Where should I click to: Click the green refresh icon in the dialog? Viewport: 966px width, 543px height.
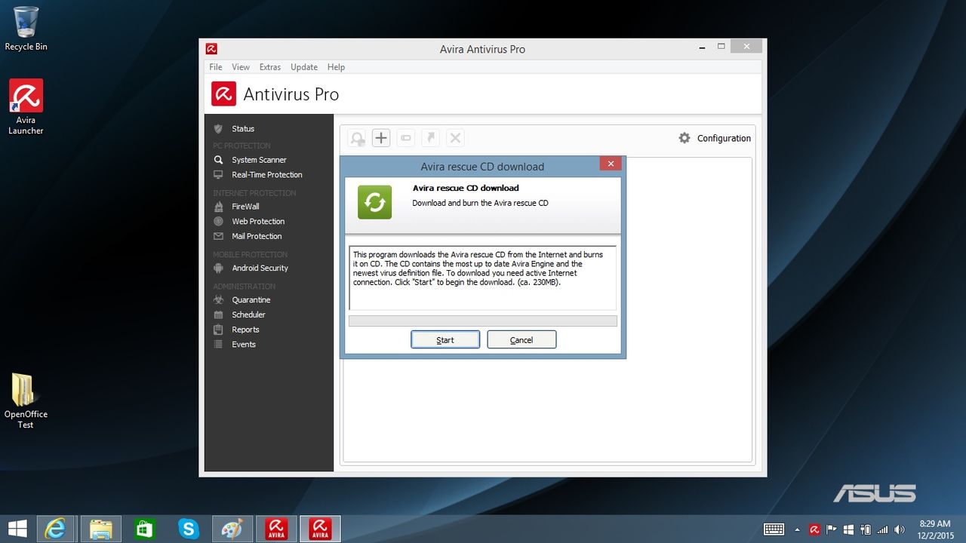[x=374, y=202]
